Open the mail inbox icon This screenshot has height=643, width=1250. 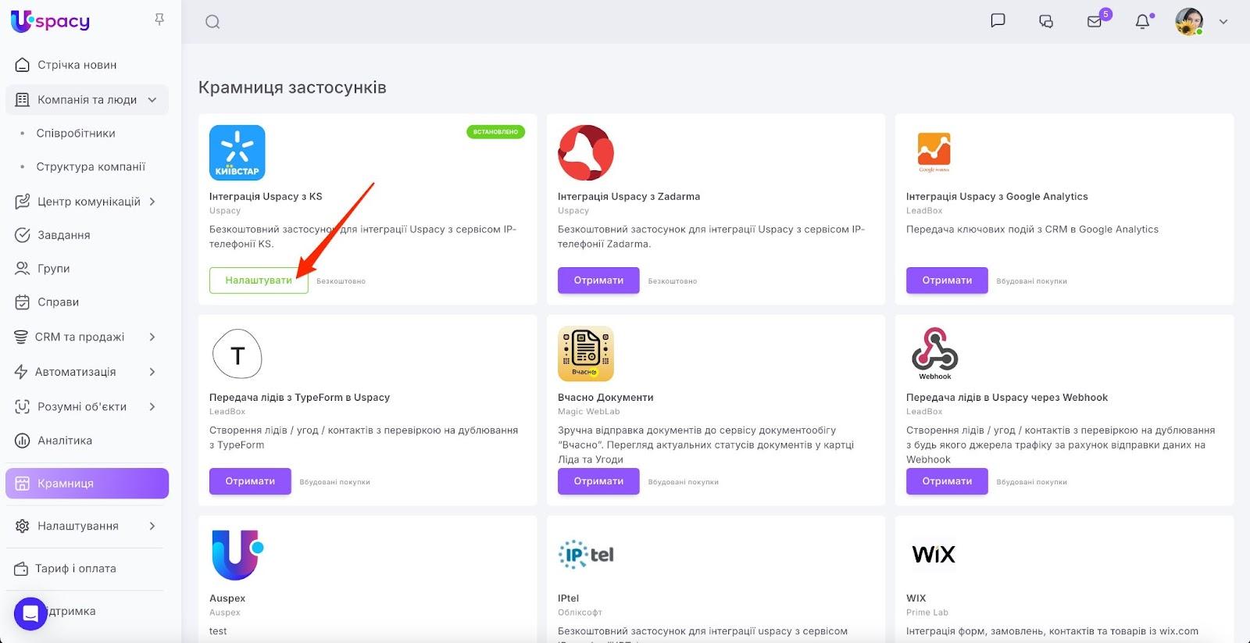pyautogui.click(x=1095, y=21)
